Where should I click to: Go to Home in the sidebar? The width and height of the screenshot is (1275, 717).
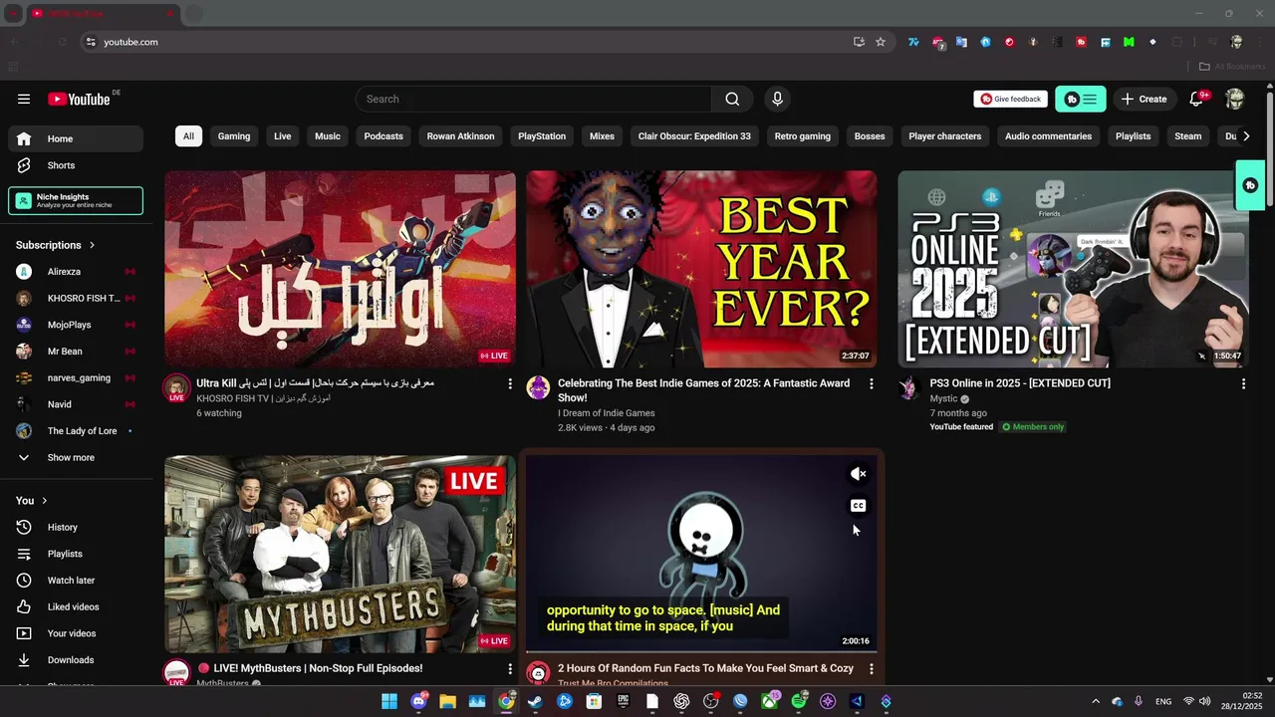[76, 138]
